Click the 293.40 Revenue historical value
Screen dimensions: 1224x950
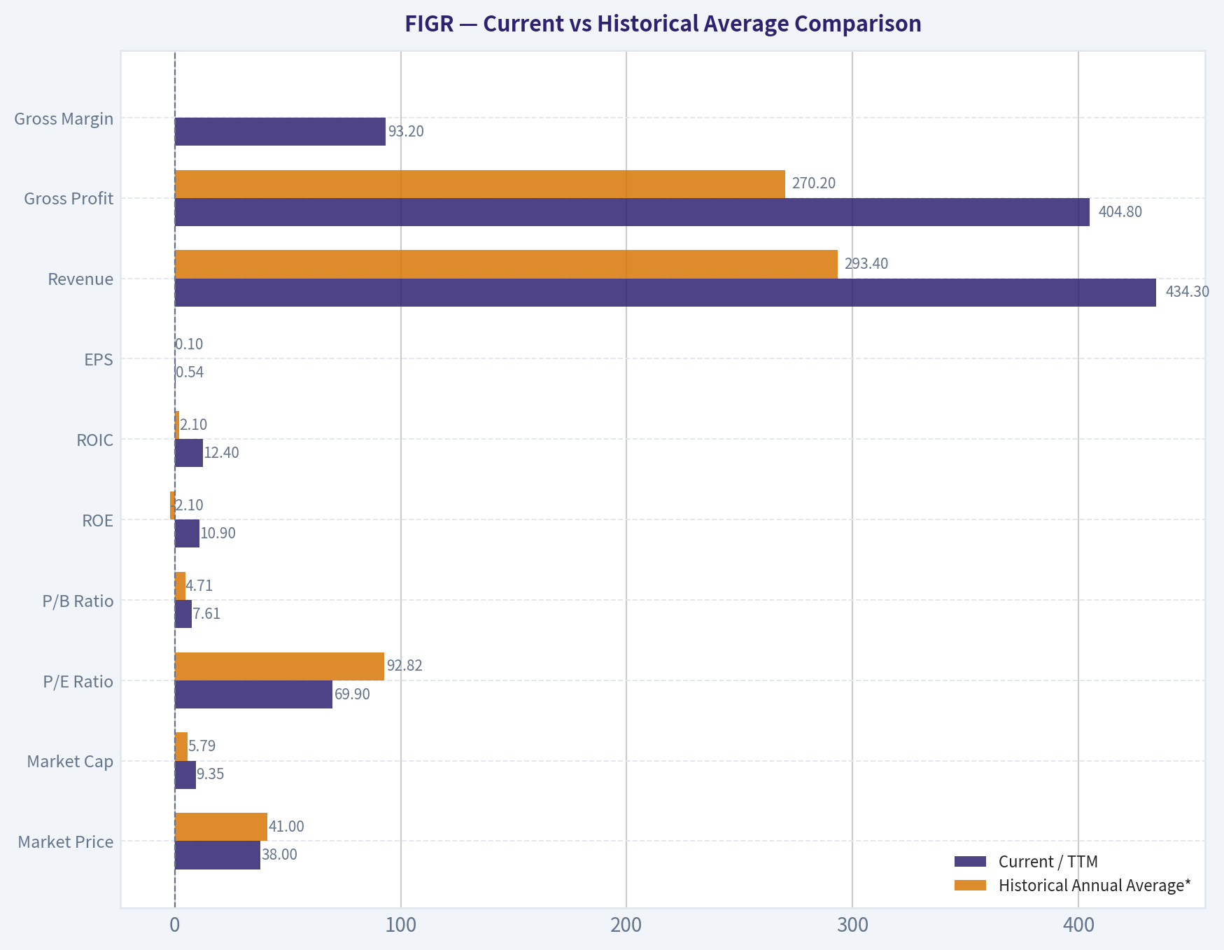coord(866,264)
